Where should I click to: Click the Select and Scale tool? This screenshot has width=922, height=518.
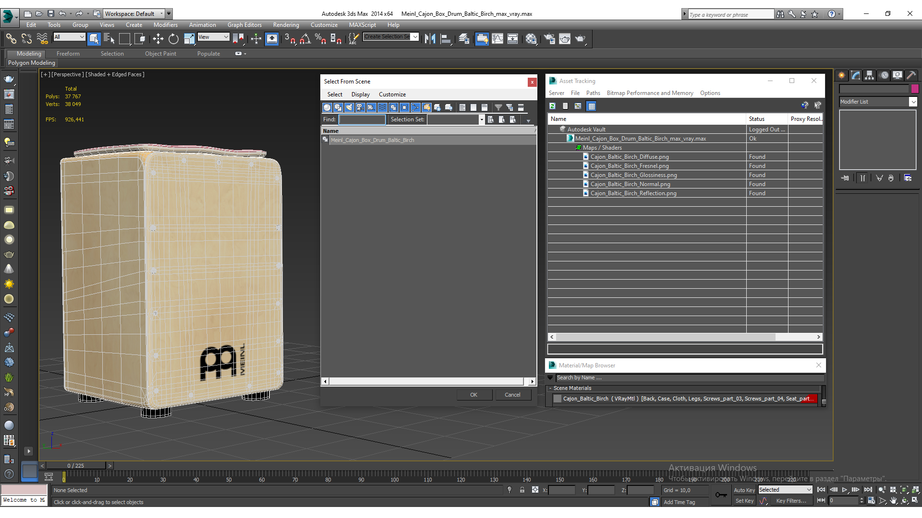coord(189,39)
